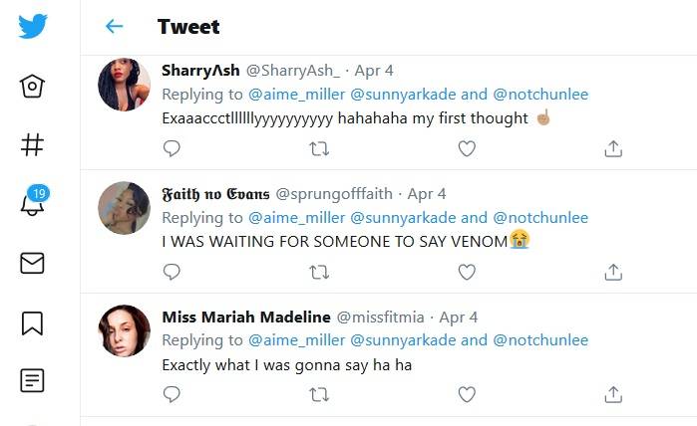The image size is (697, 426).
Task: Open Messages envelope icon
Action: coord(32,263)
